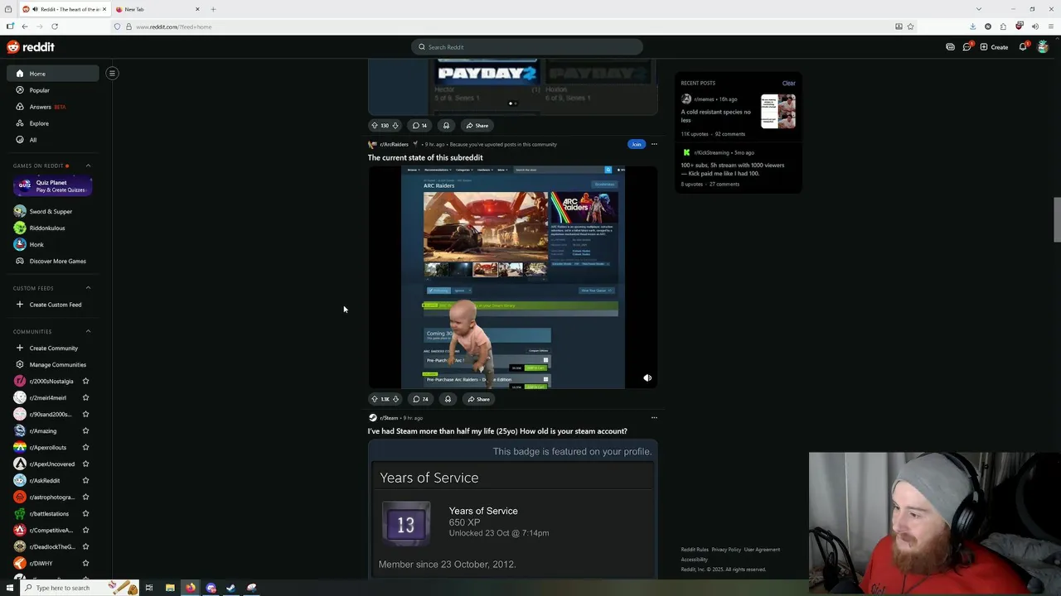Go to Home feed in the sidebar

tap(54, 74)
